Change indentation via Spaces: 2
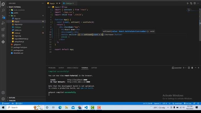 coord(157,103)
